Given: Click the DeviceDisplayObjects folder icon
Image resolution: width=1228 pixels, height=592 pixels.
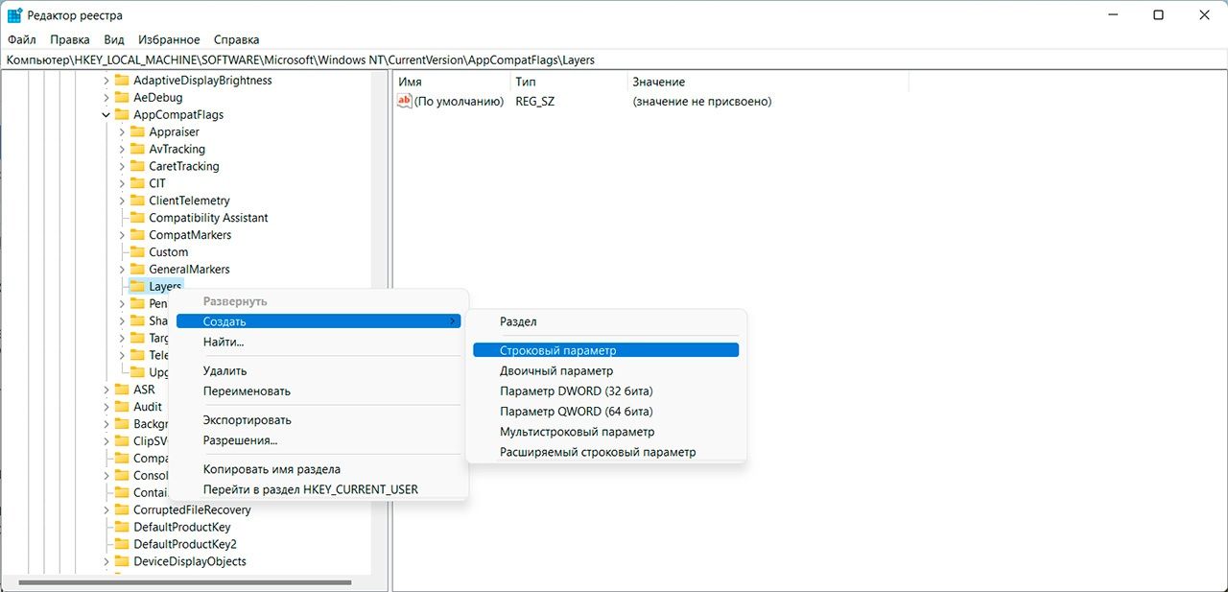Looking at the screenshot, I should click(122, 562).
